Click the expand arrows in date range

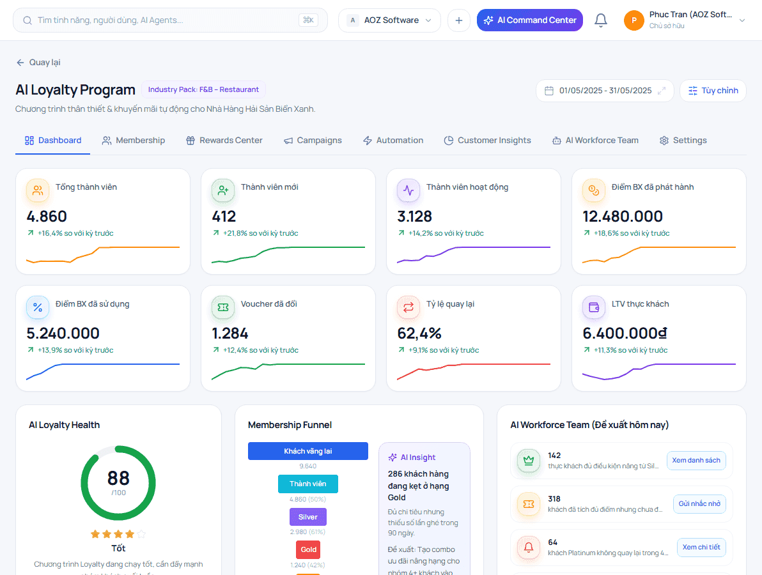(662, 91)
